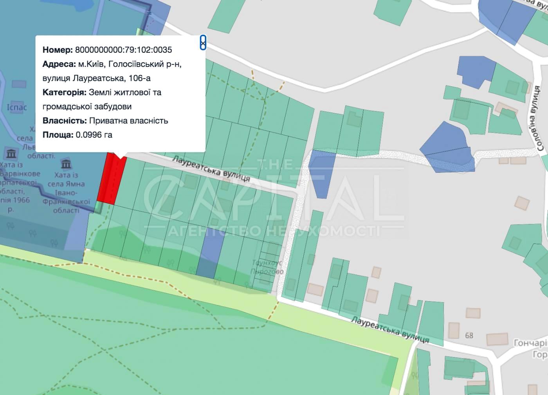Close the parcel info popup
The image size is (548, 395).
coord(203,43)
